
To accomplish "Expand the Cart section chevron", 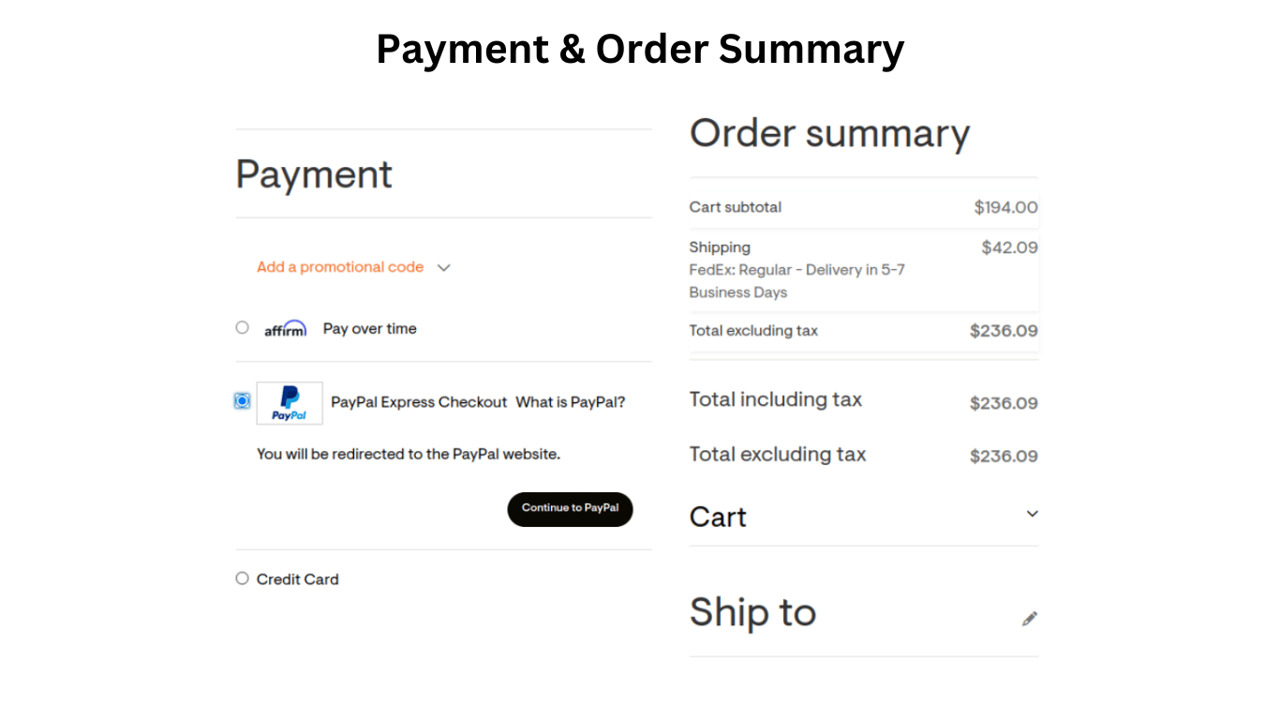I will 1032,514.
